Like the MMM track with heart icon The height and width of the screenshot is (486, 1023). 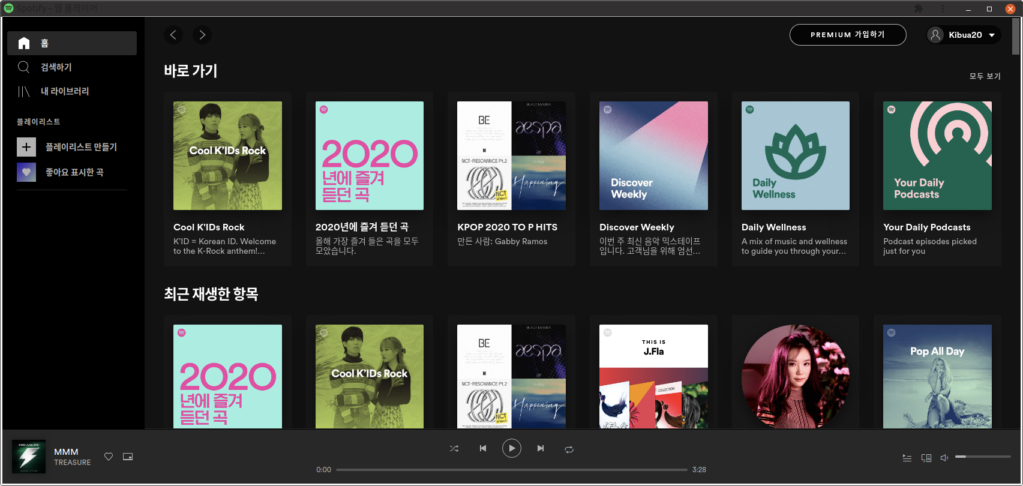109,457
